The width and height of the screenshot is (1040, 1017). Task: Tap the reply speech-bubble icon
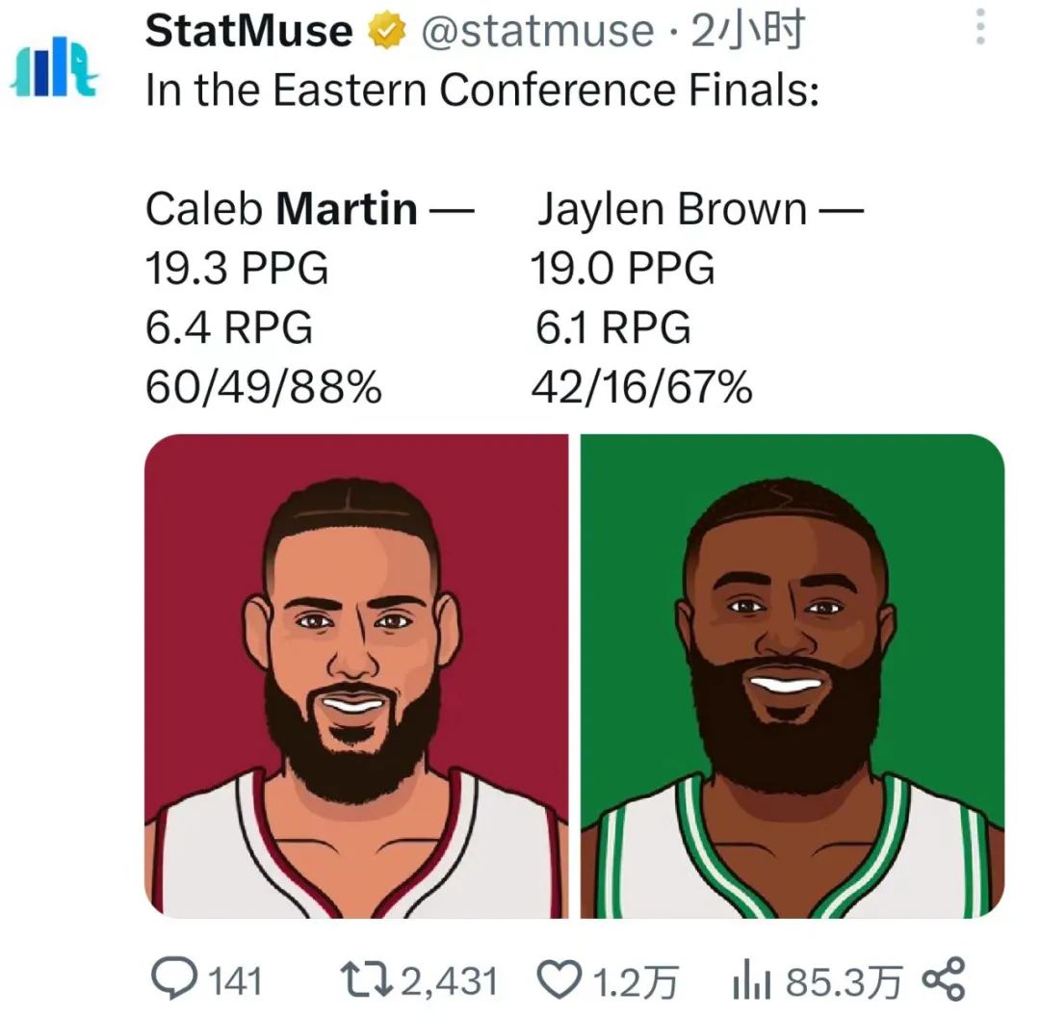[175, 979]
